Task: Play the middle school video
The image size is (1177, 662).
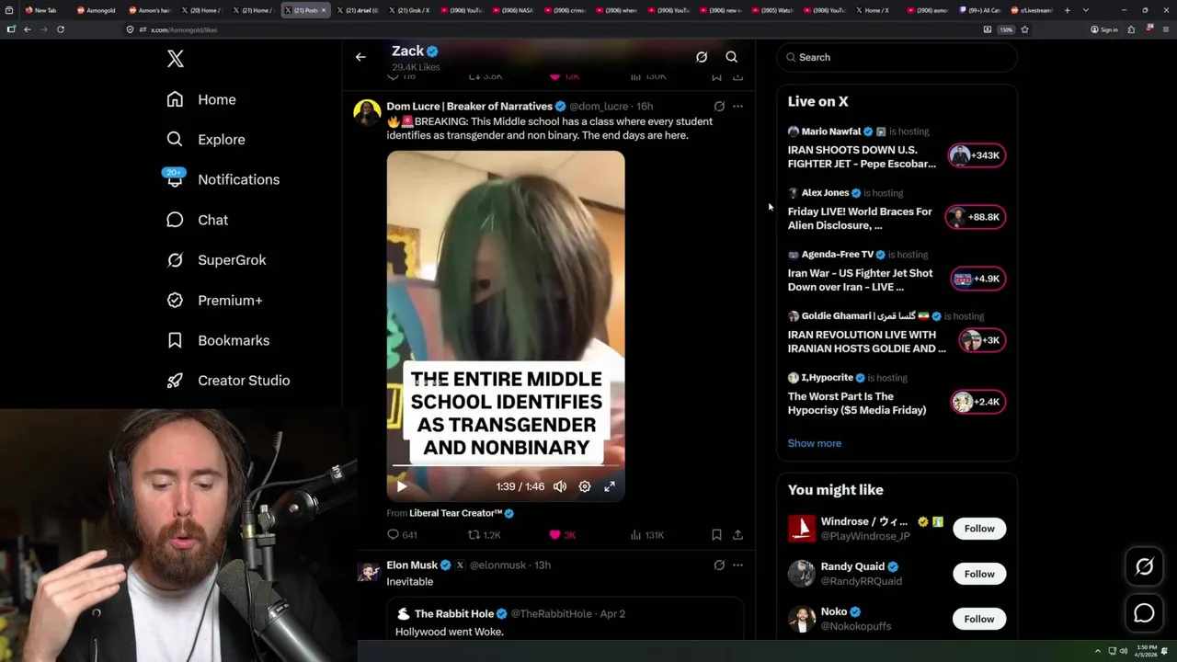Action: pos(402,486)
